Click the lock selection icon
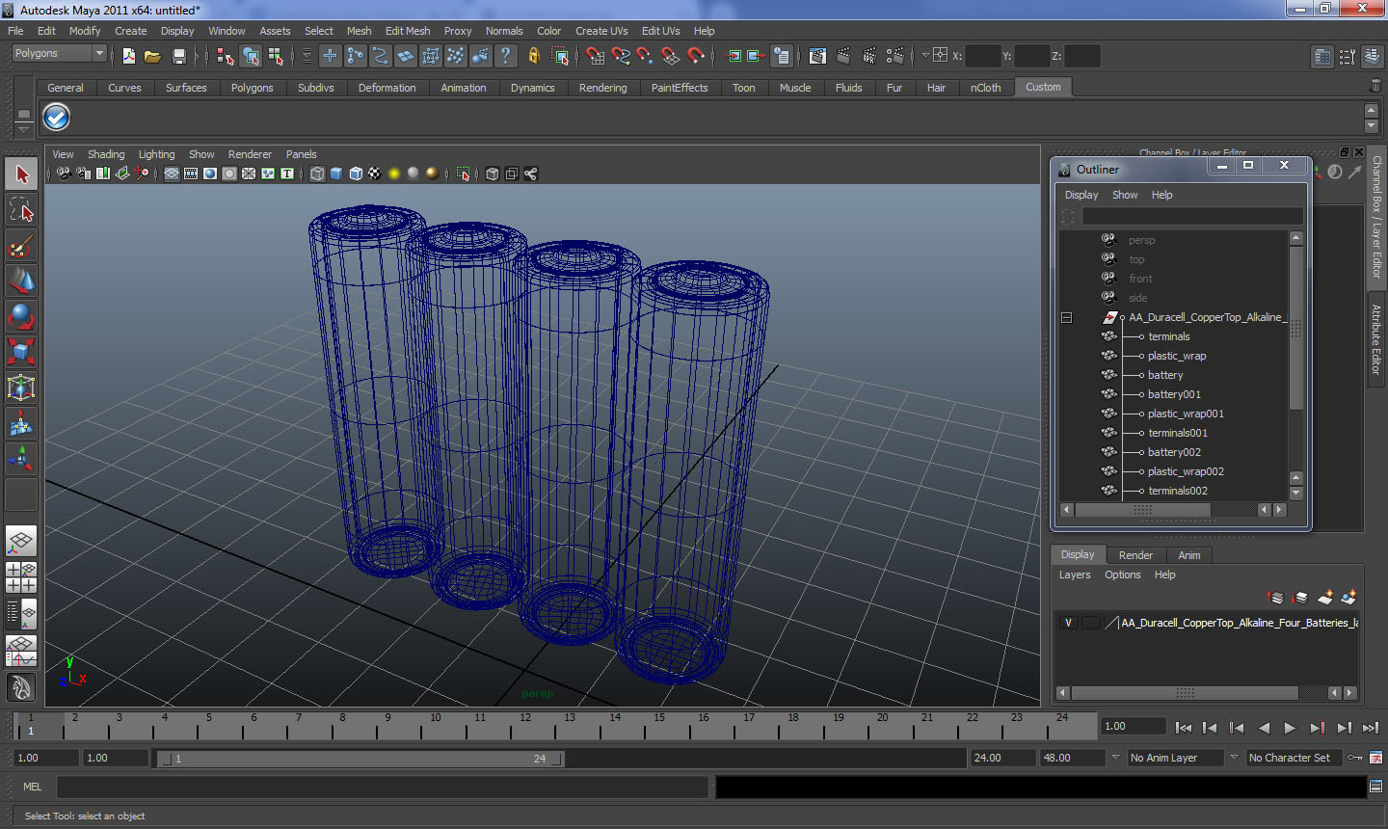Image resolution: width=1388 pixels, height=829 pixels. (x=534, y=56)
